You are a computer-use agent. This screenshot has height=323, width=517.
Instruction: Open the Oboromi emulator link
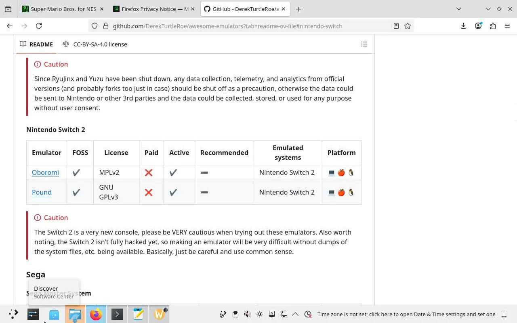tap(45, 172)
